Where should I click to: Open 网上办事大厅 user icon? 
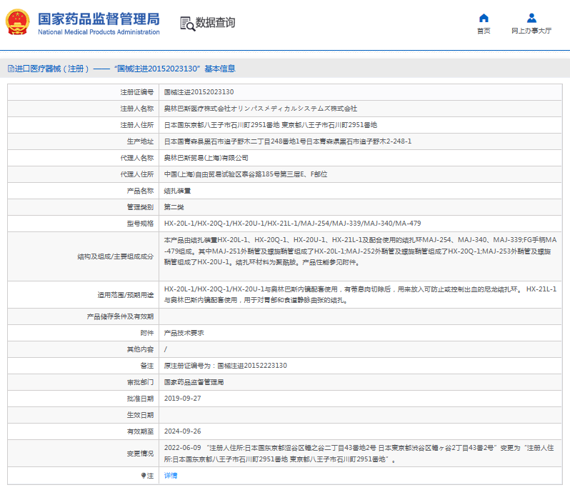pos(531,18)
